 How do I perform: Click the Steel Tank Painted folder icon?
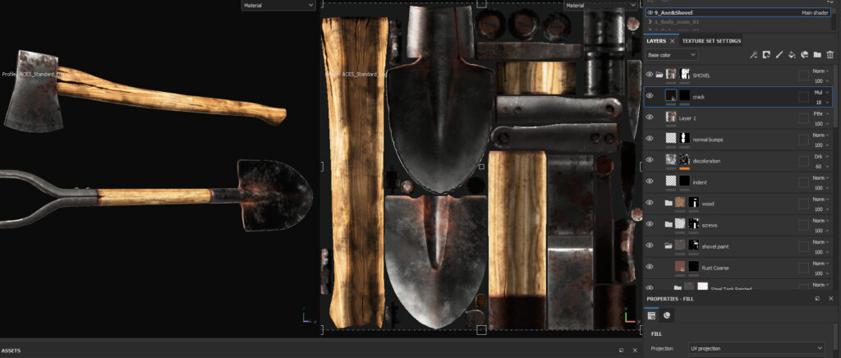[x=678, y=287]
